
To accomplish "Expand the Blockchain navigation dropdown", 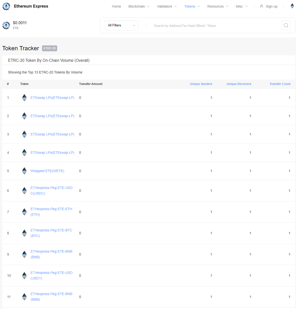I will point(139,6).
